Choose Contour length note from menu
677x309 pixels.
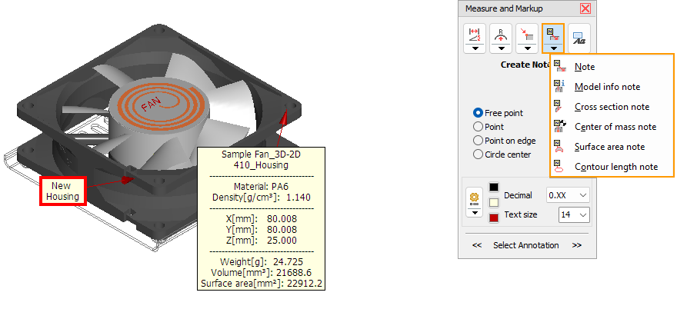click(615, 167)
